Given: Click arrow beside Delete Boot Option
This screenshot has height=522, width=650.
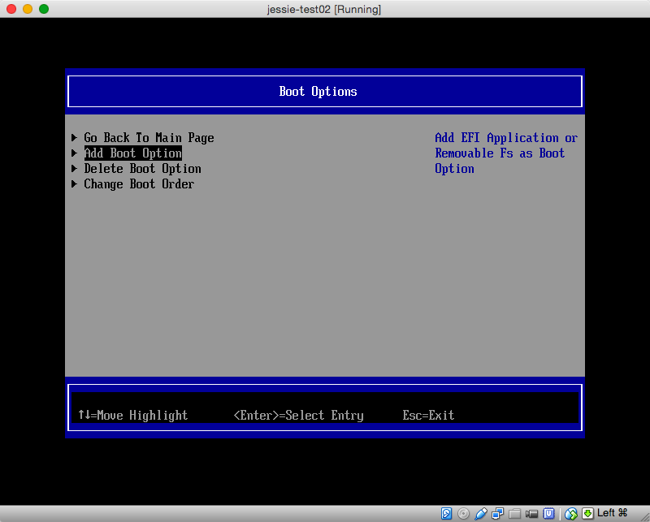Looking at the screenshot, I should 74,169.
